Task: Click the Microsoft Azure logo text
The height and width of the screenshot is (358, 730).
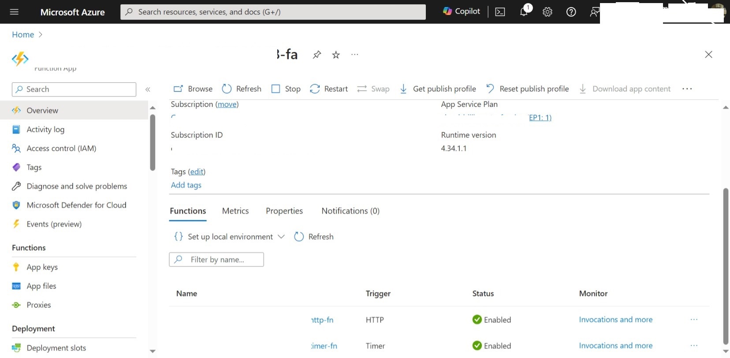Action: (x=73, y=12)
